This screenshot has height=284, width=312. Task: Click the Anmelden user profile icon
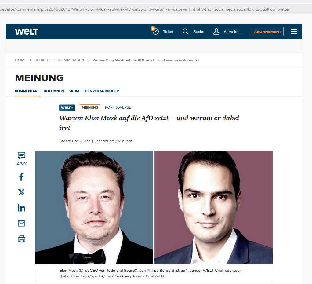(216, 31)
